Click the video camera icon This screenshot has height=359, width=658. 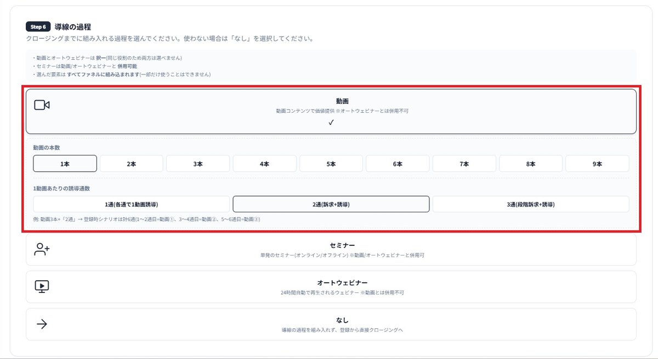[x=42, y=105]
